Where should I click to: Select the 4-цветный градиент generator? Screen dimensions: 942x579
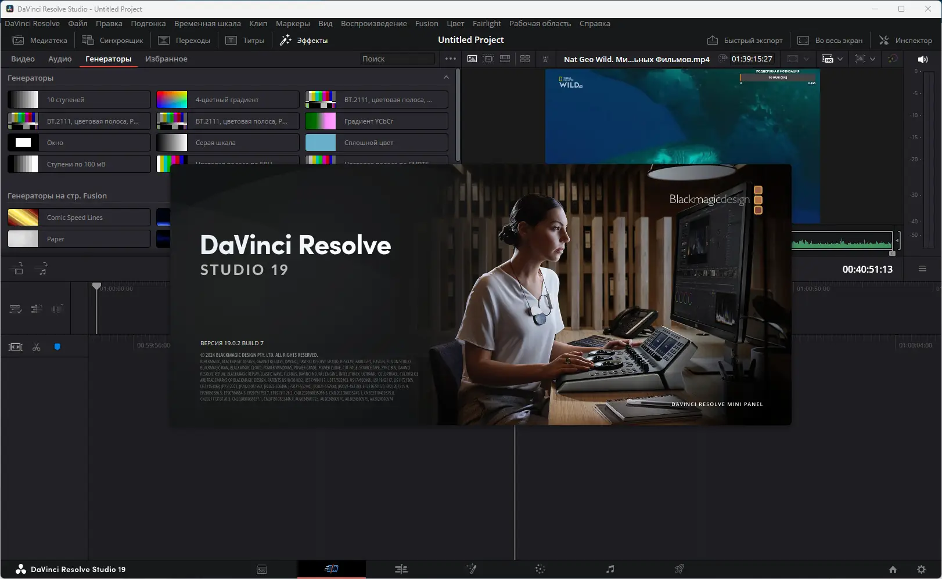tap(228, 99)
